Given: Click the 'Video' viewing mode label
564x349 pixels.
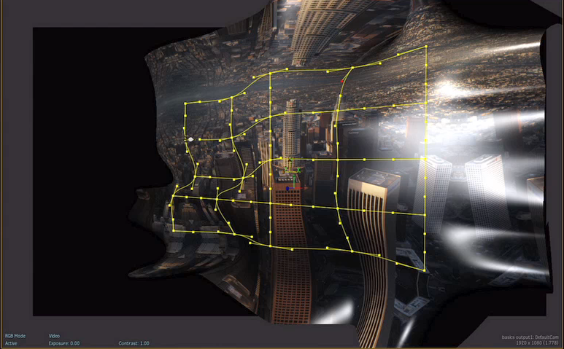Looking at the screenshot, I should tap(54, 336).
